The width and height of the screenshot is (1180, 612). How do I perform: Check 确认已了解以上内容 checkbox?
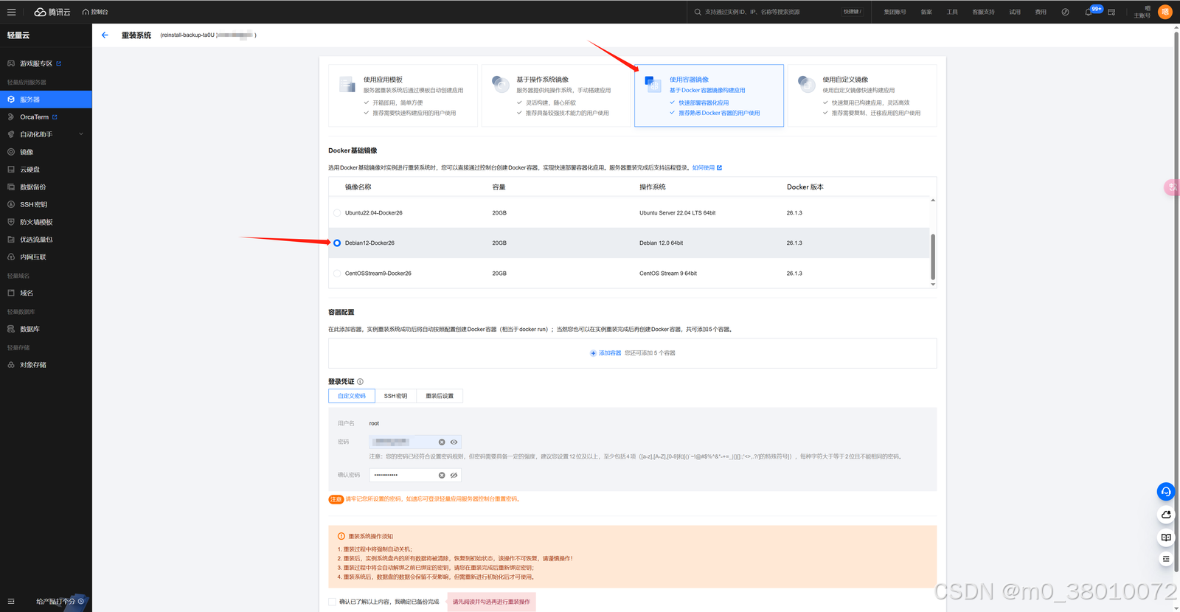click(333, 602)
